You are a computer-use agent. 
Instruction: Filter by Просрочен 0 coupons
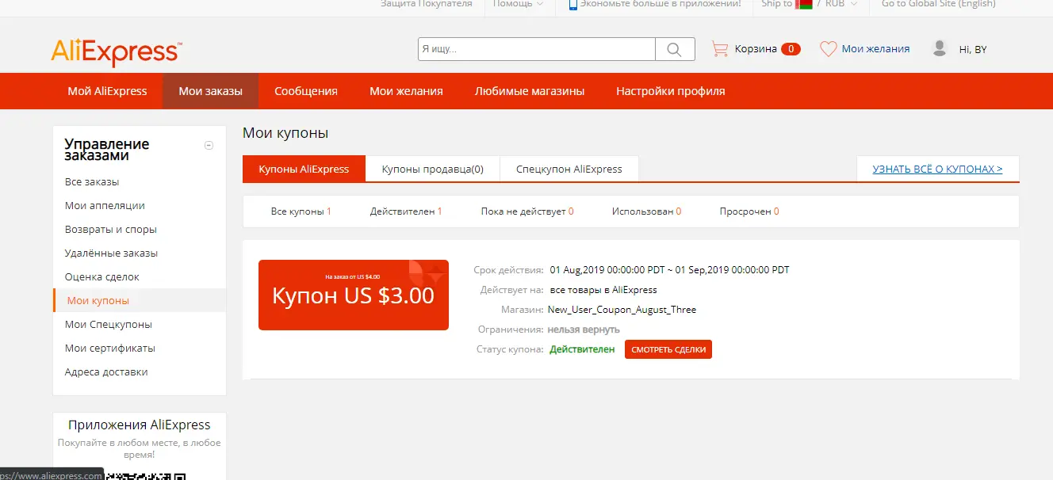pyautogui.click(x=749, y=211)
